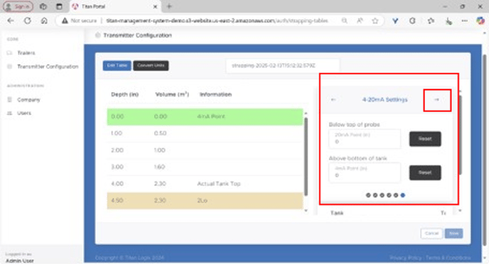Click the 4-20mA Settings heading

click(x=385, y=99)
